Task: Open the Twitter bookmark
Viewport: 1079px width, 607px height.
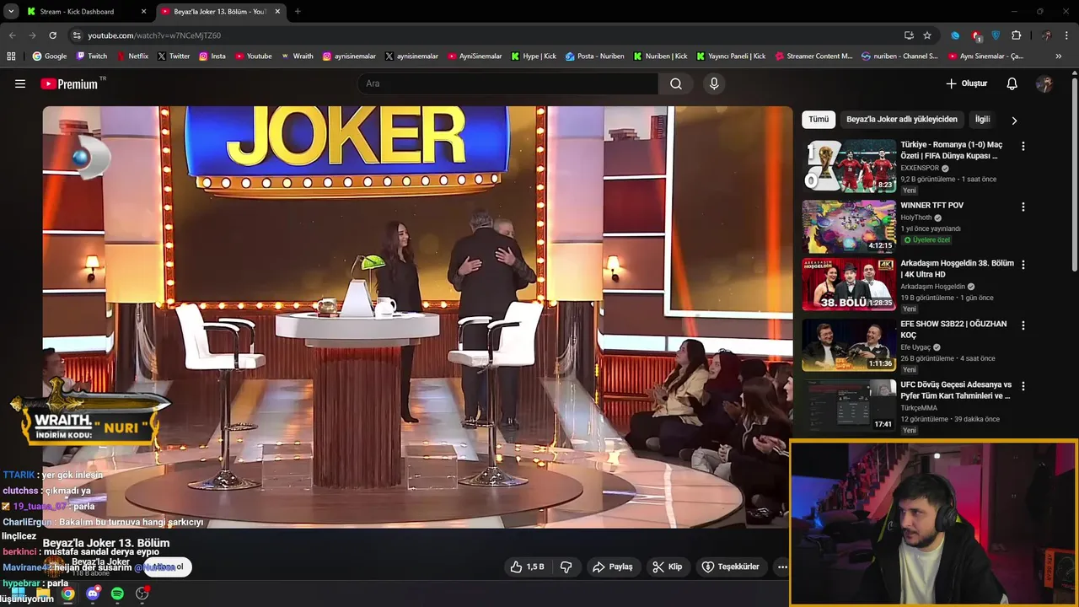Action: coord(174,56)
